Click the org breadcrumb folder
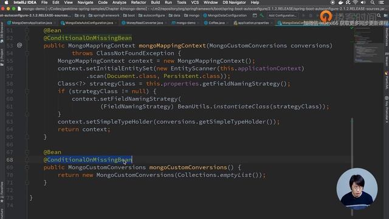This screenshot has height=219, width=389. [x=80, y=15]
